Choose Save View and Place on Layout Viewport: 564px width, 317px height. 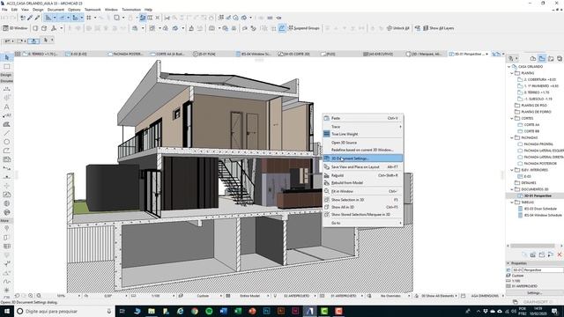[362, 166]
